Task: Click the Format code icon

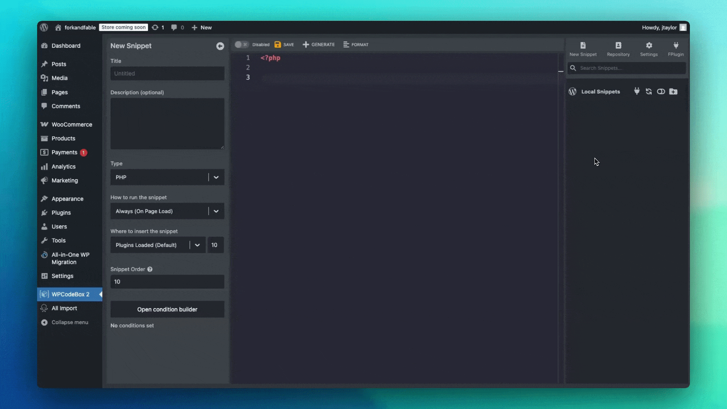Action: click(x=346, y=44)
